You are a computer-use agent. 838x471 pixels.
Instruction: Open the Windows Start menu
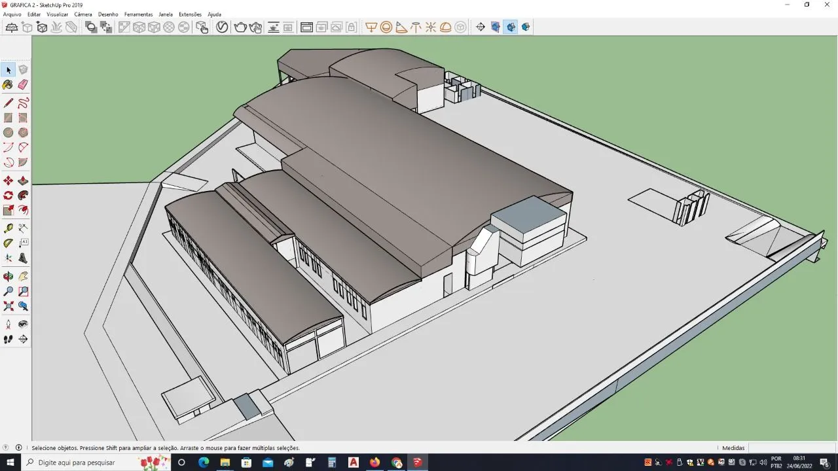pyautogui.click(x=10, y=462)
